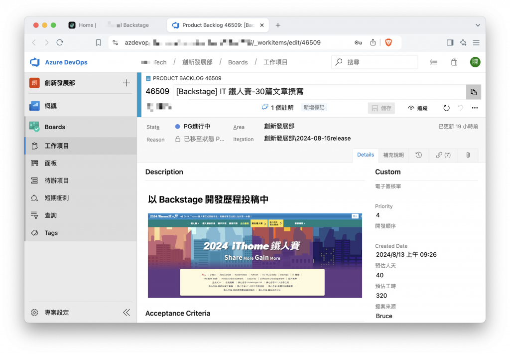Toggle the browser sidebar panel icon
Screen dimensions: 510x355
(450, 43)
